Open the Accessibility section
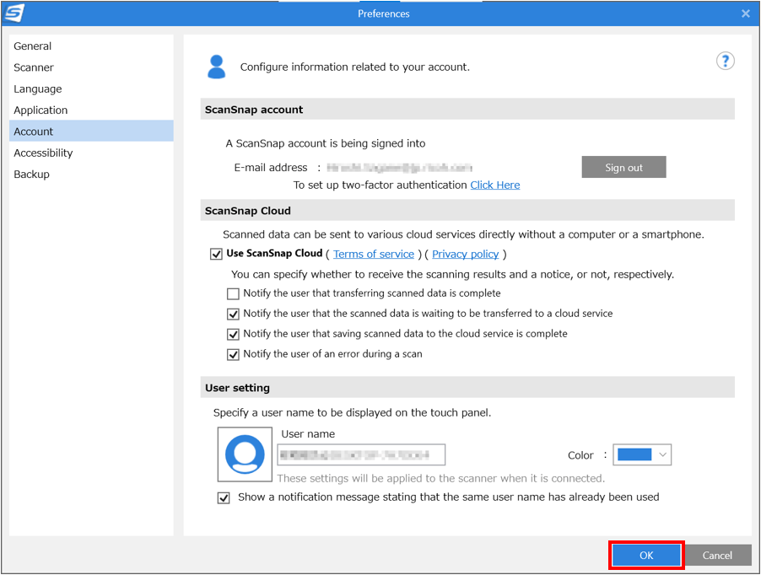This screenshot has height=575, width=761. [x=91, y=153]
